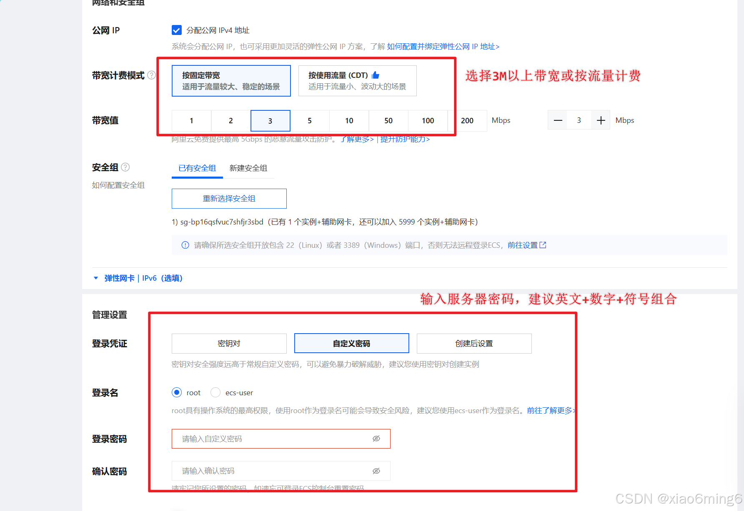Image resolution: width=744 pixels, height=511 pixels.
Task: Choose bandwidth value 50 Mbps
Action: (x=388, y=121)
